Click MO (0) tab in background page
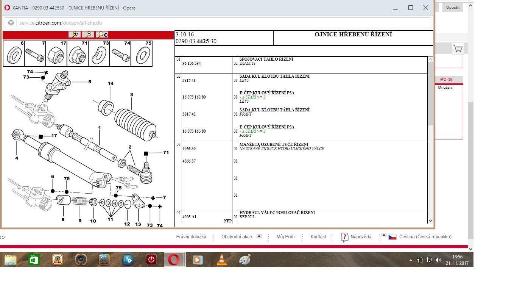 click(446, 80)
